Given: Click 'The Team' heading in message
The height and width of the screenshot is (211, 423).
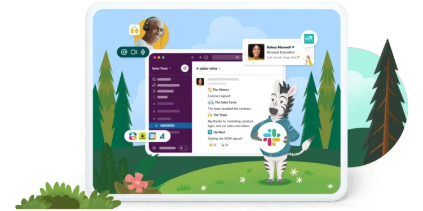Looking at the screenshot, I should [220, 115].
